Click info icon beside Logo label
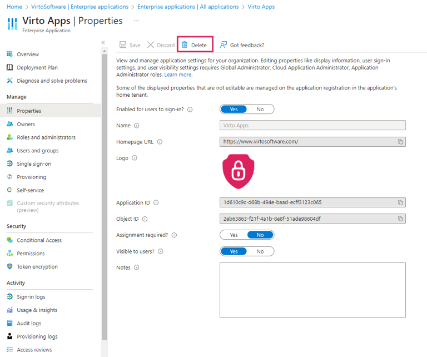Viewport: 427px width, 357px height. click(135, 158)
